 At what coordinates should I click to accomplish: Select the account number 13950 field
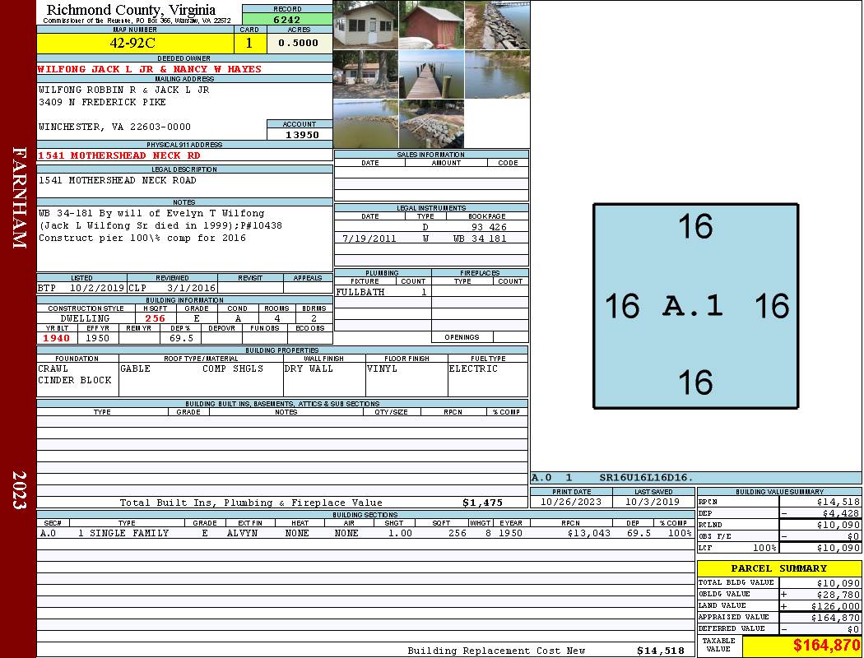[x=300, y=135]
